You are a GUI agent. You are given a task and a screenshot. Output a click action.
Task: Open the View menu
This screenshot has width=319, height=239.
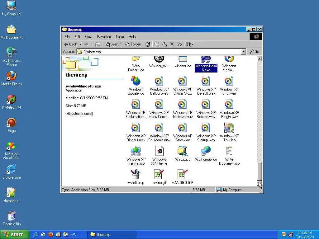(88, 37)
